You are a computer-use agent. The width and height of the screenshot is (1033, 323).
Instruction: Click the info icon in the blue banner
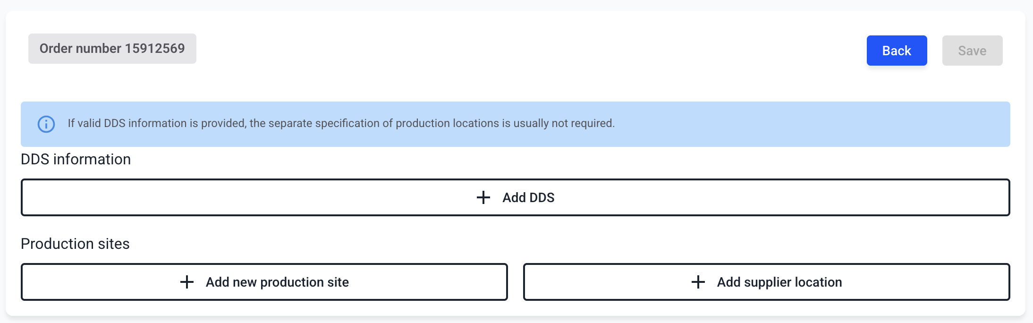click(46, 124)
